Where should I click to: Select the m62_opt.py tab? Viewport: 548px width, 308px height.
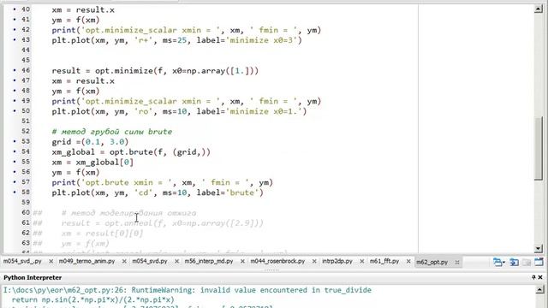point(432,262)
